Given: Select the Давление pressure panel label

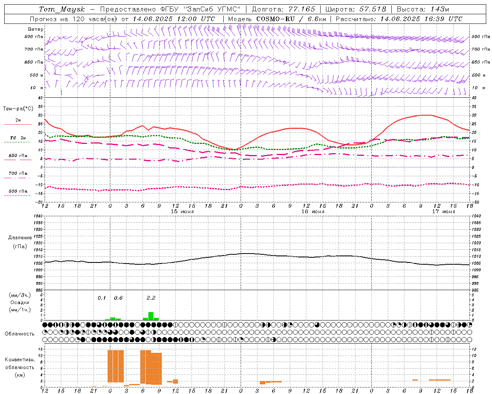Looking at the screenshot, I should click(20, 238).
